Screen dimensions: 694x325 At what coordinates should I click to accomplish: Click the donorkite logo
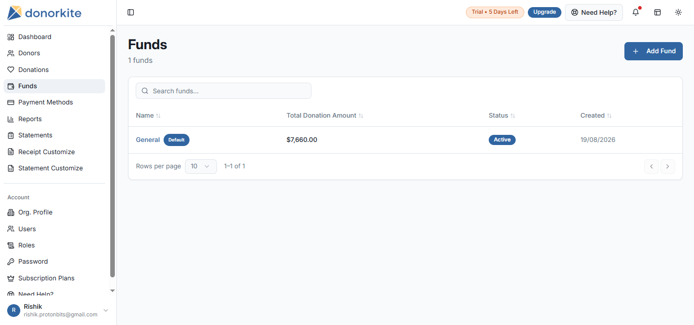44,13
